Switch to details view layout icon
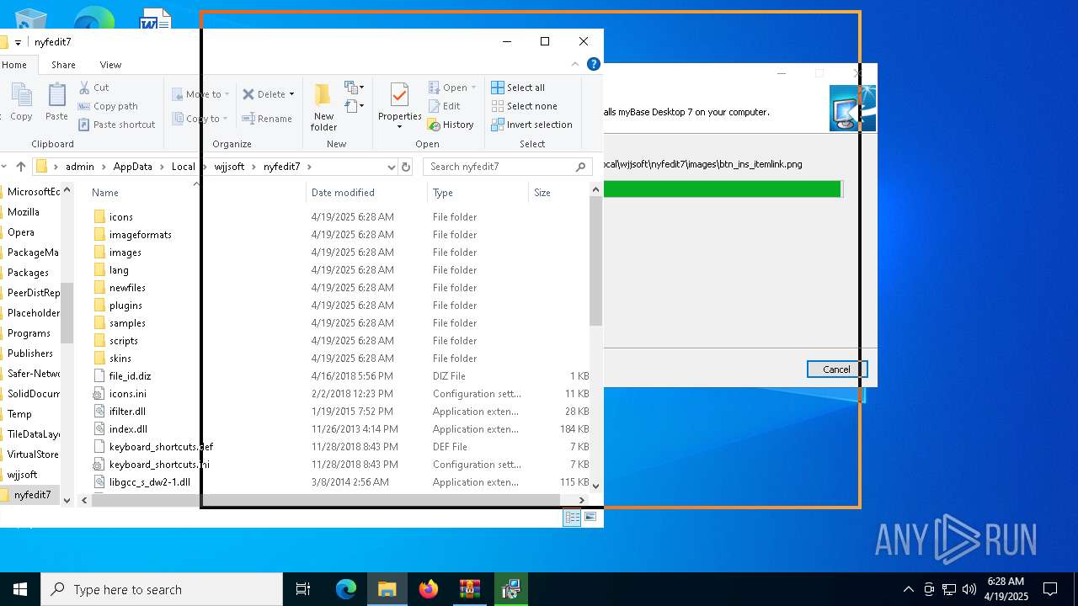This screenshot has height=606, width=1078. coord(572,518)
